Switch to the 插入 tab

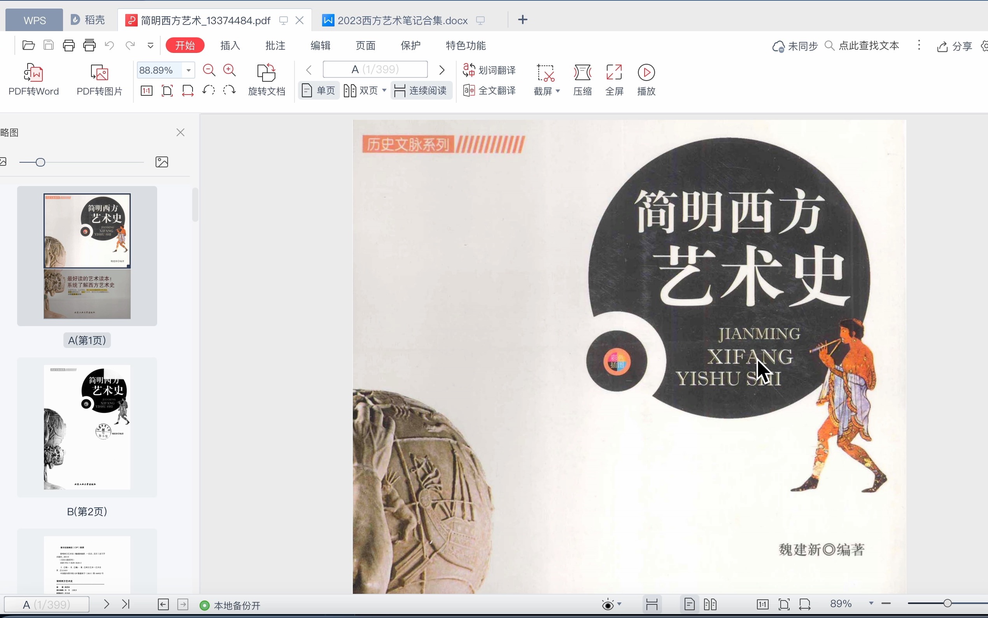pyautogui.click(x=230, y=46)
